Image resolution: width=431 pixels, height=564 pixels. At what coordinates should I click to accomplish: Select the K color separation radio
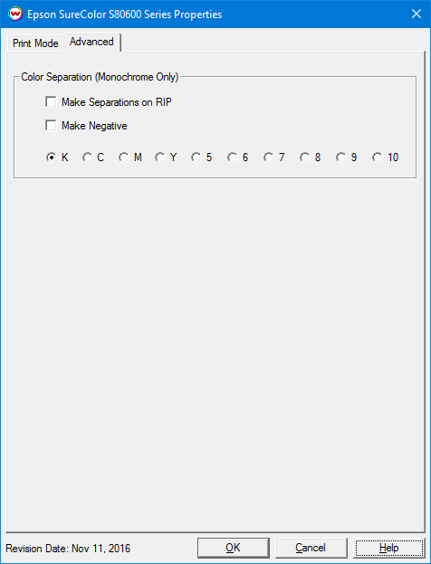pos(51,158)
